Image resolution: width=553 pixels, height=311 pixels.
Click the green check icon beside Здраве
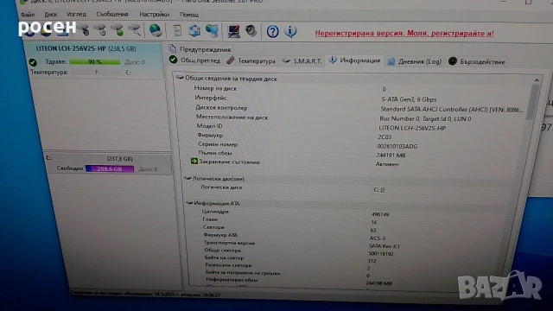point(33,62)
